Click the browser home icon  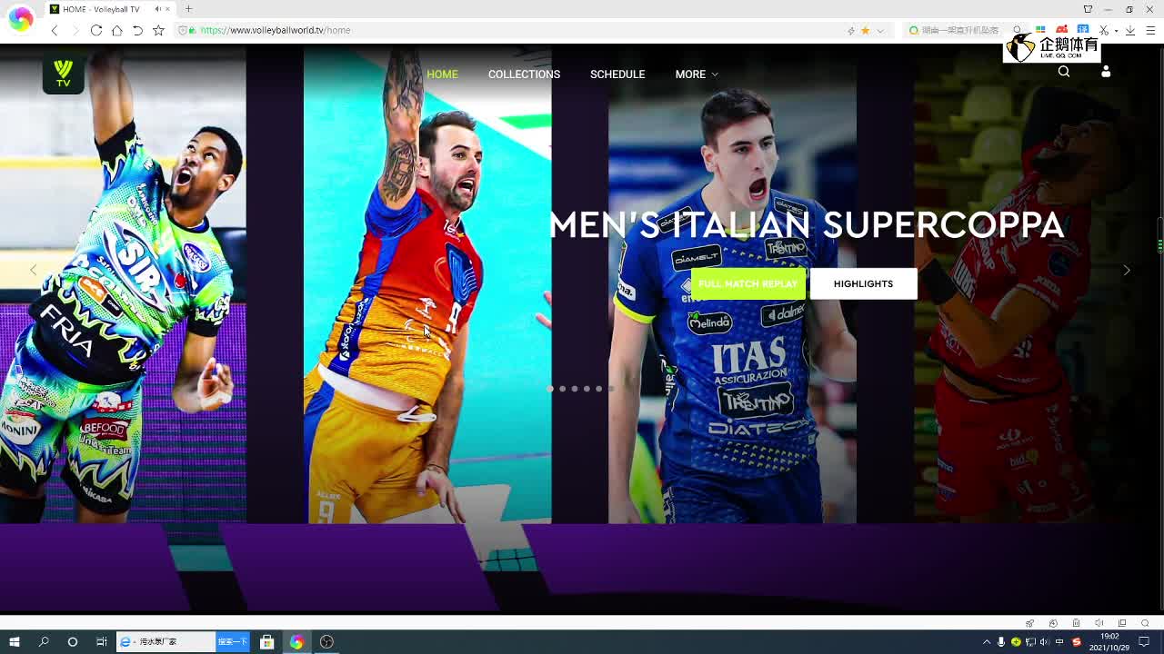117,30
